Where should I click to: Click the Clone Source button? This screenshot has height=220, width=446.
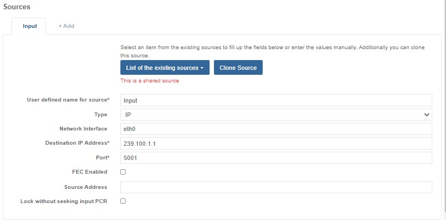click(239, 68)
